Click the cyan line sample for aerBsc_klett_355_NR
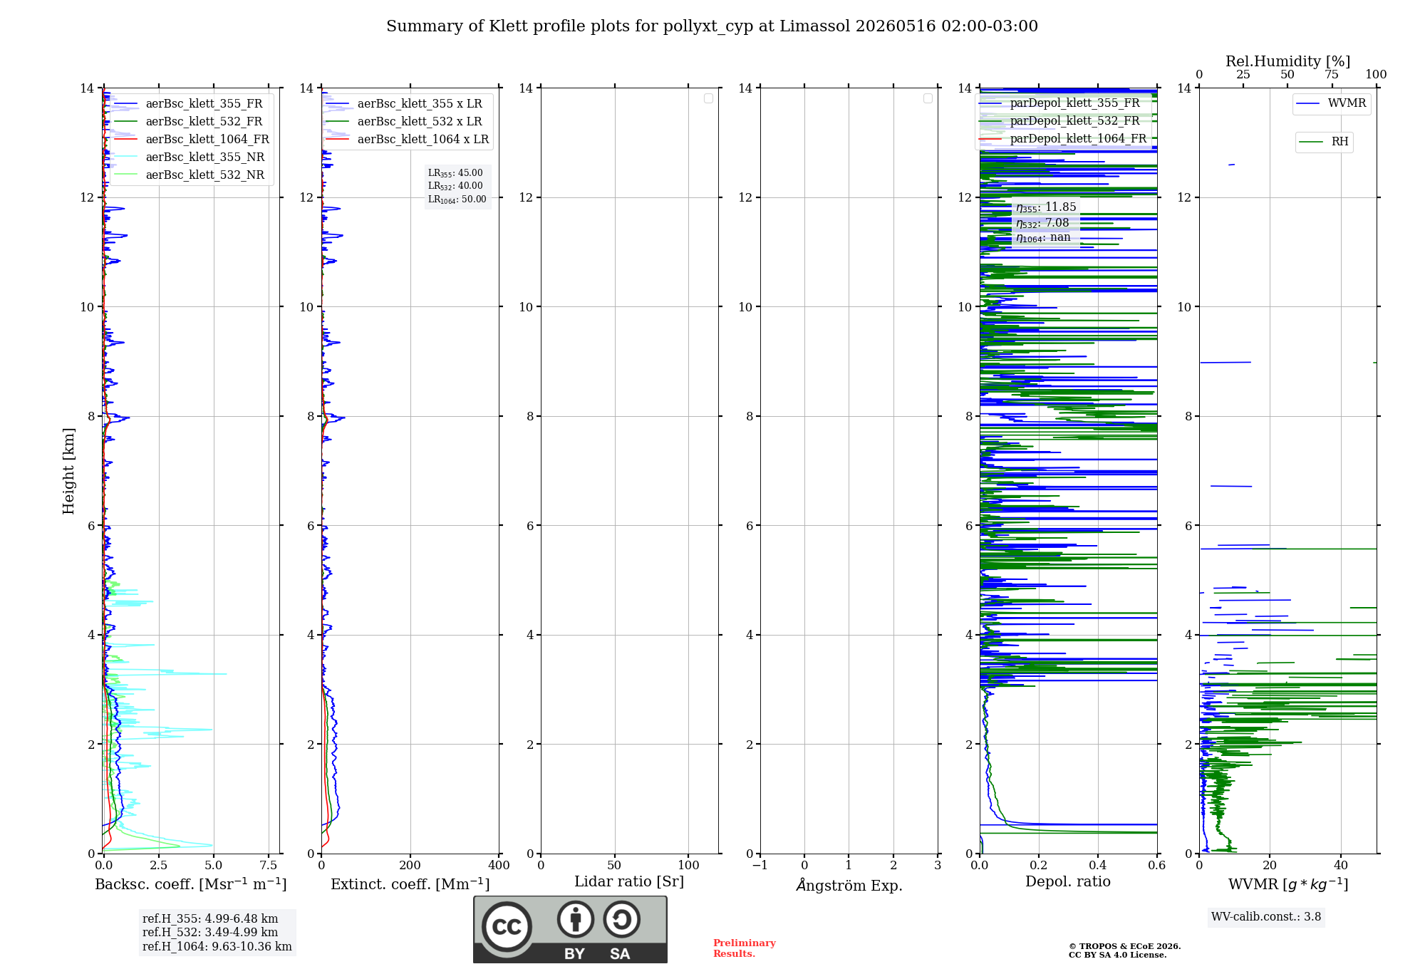The image size is (1425, 969). click(x=126, y=157)
